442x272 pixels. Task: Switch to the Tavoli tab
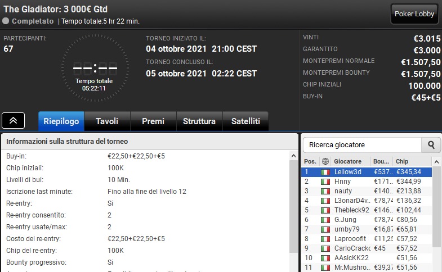[107, 121]
